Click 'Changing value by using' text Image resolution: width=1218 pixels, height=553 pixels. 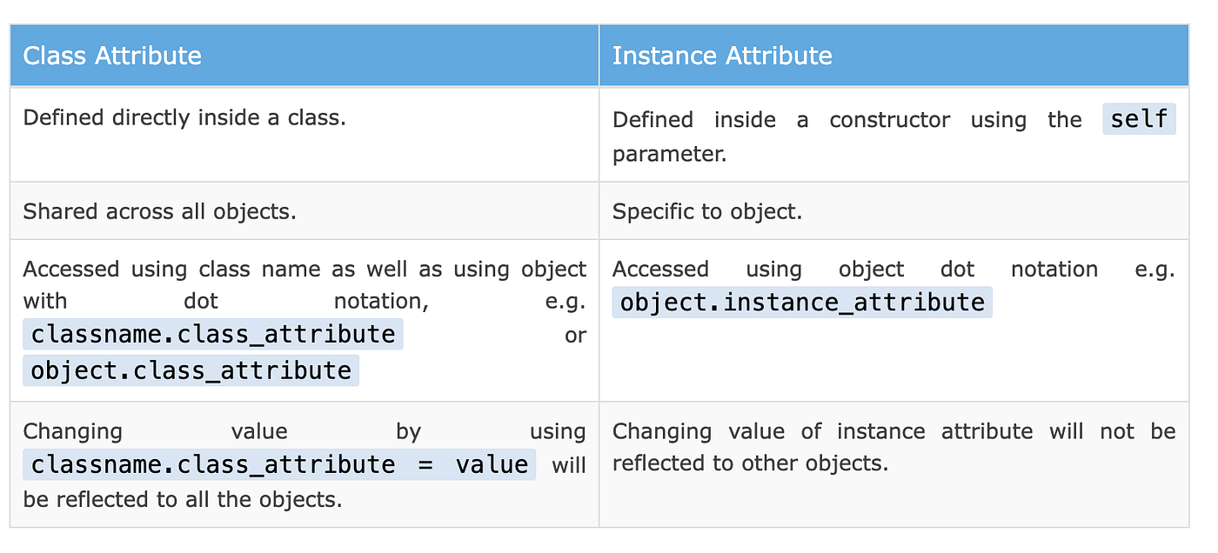pos(304,431)
